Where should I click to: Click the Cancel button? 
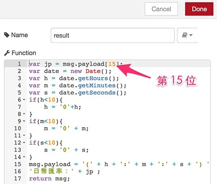pos(161,9)
